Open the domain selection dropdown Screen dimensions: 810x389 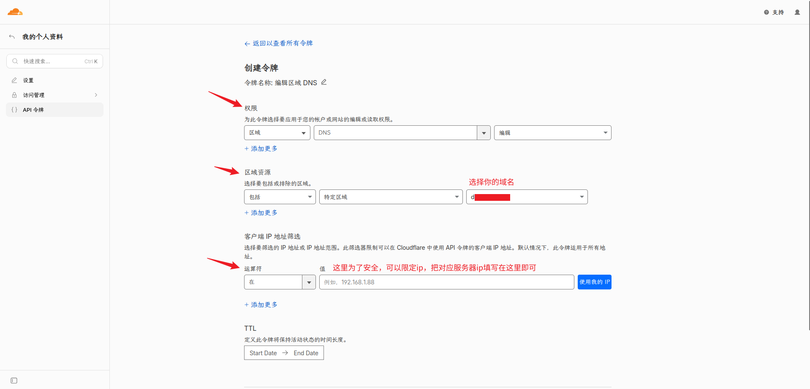527,197
